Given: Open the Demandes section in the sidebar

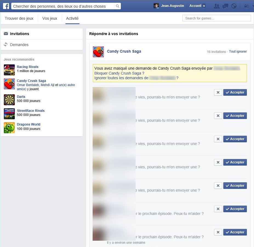Looking at the screenshot, I should click(x=42, y=45).
